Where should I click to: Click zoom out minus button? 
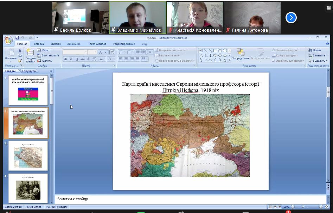[293, 207]
